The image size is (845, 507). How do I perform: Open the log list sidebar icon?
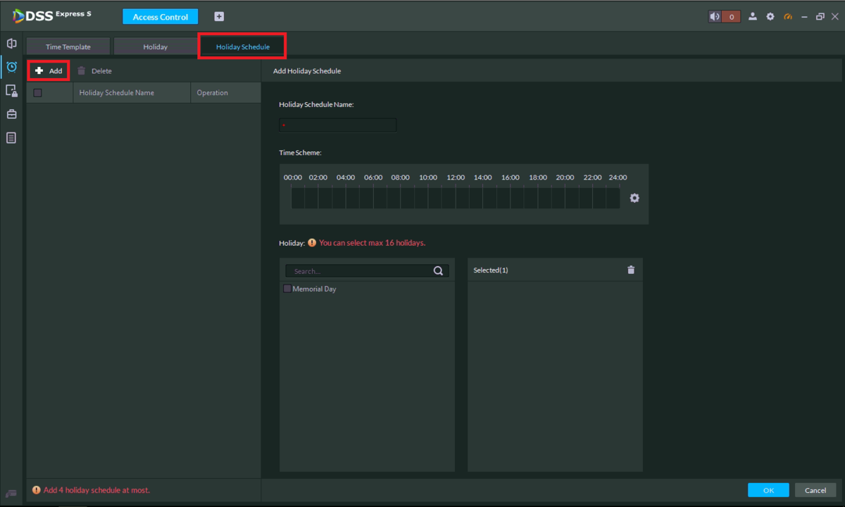[11, 138]
